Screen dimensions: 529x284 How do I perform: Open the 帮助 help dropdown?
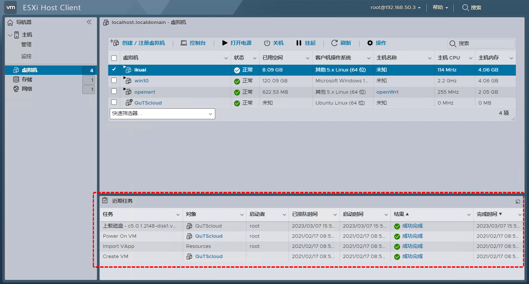tap(440, 8)
